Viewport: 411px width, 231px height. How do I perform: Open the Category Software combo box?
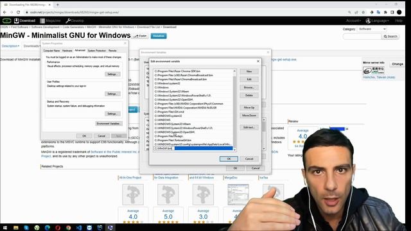point(372,29)
